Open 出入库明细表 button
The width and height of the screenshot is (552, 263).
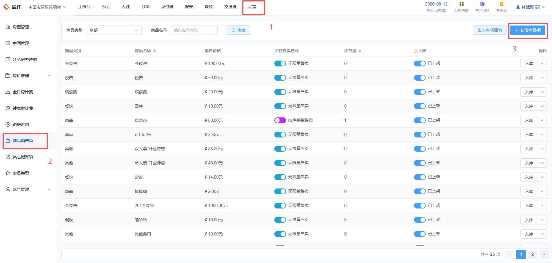pyautogui.click(x=490, y=30)
